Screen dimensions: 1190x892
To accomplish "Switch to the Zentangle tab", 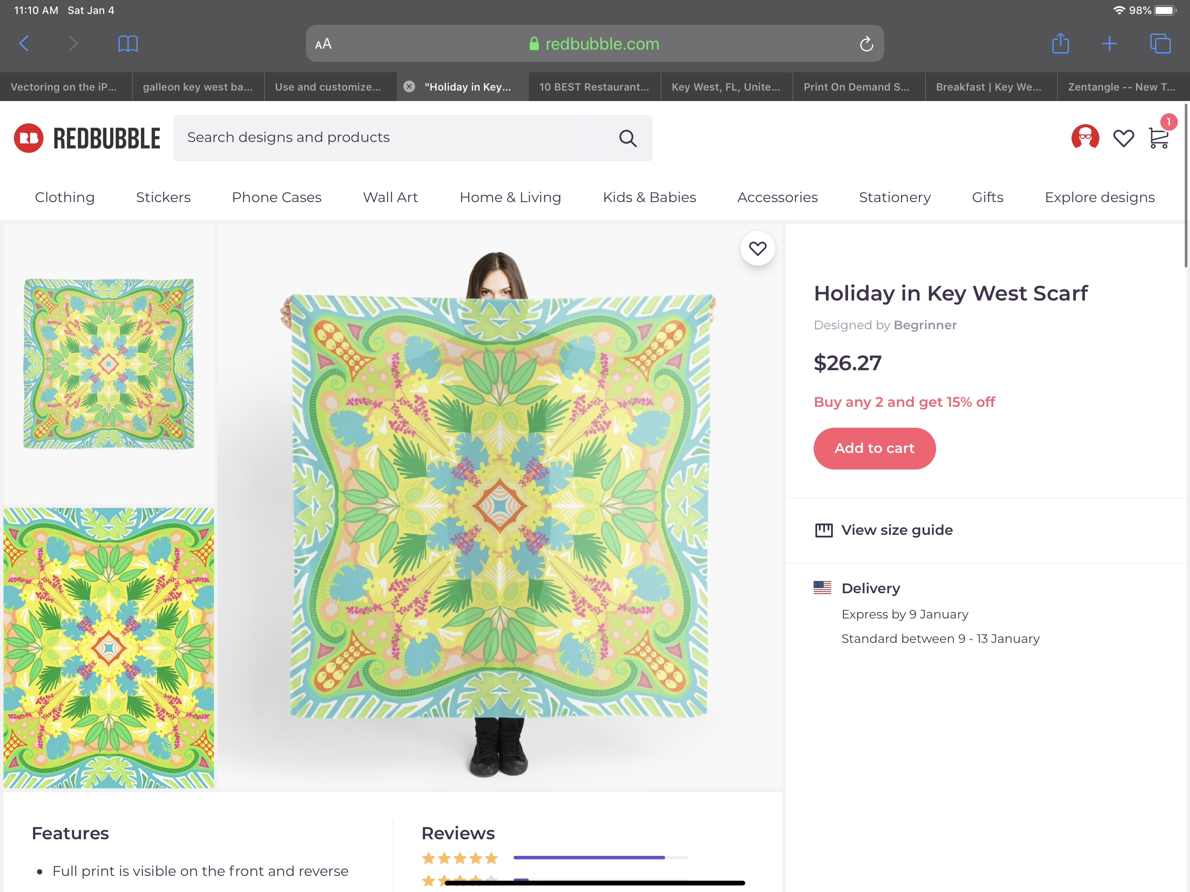I will tap(1122, 87).
